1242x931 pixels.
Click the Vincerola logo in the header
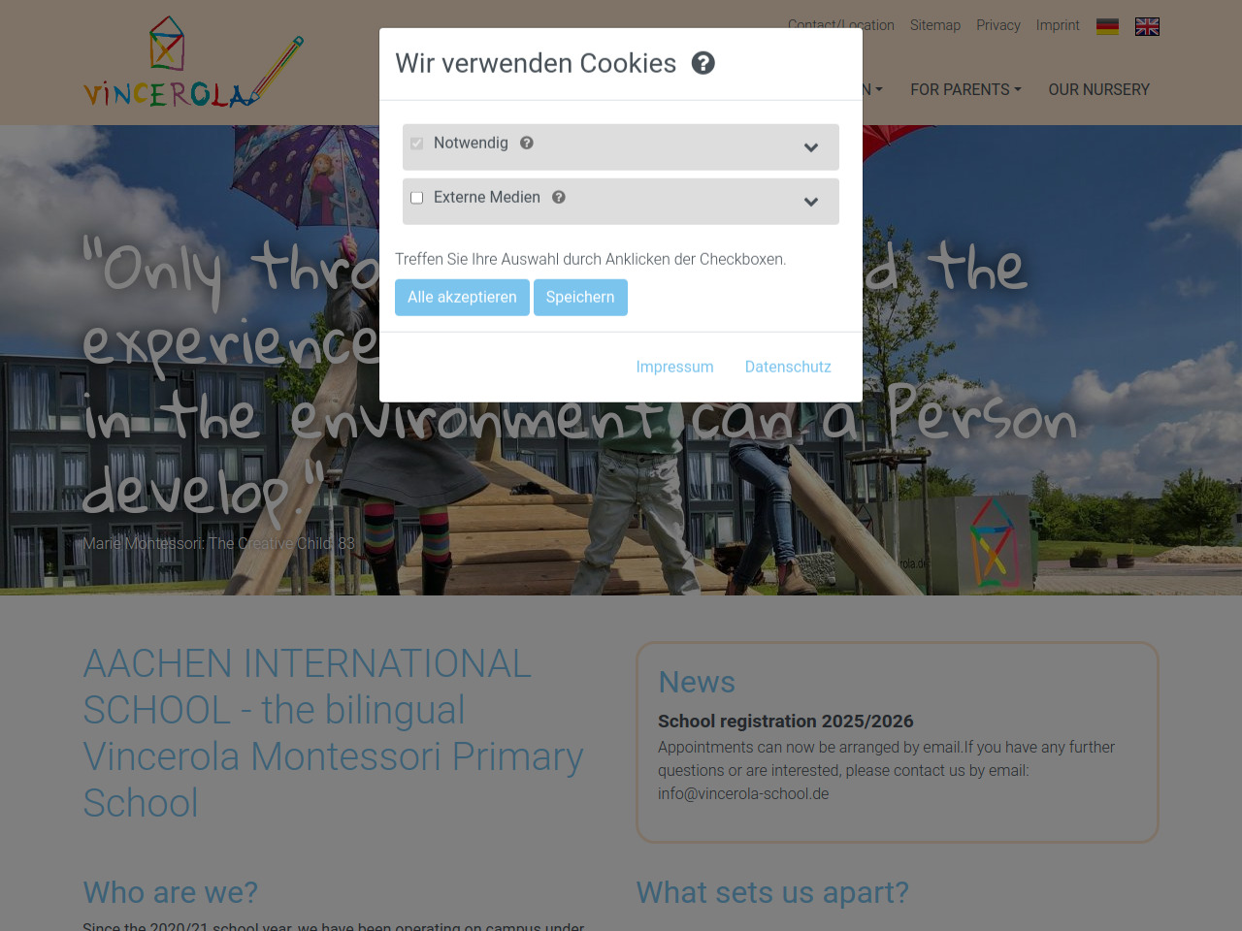coord(194,62)
